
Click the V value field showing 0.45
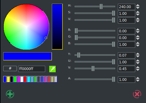[x=127, y=69]
